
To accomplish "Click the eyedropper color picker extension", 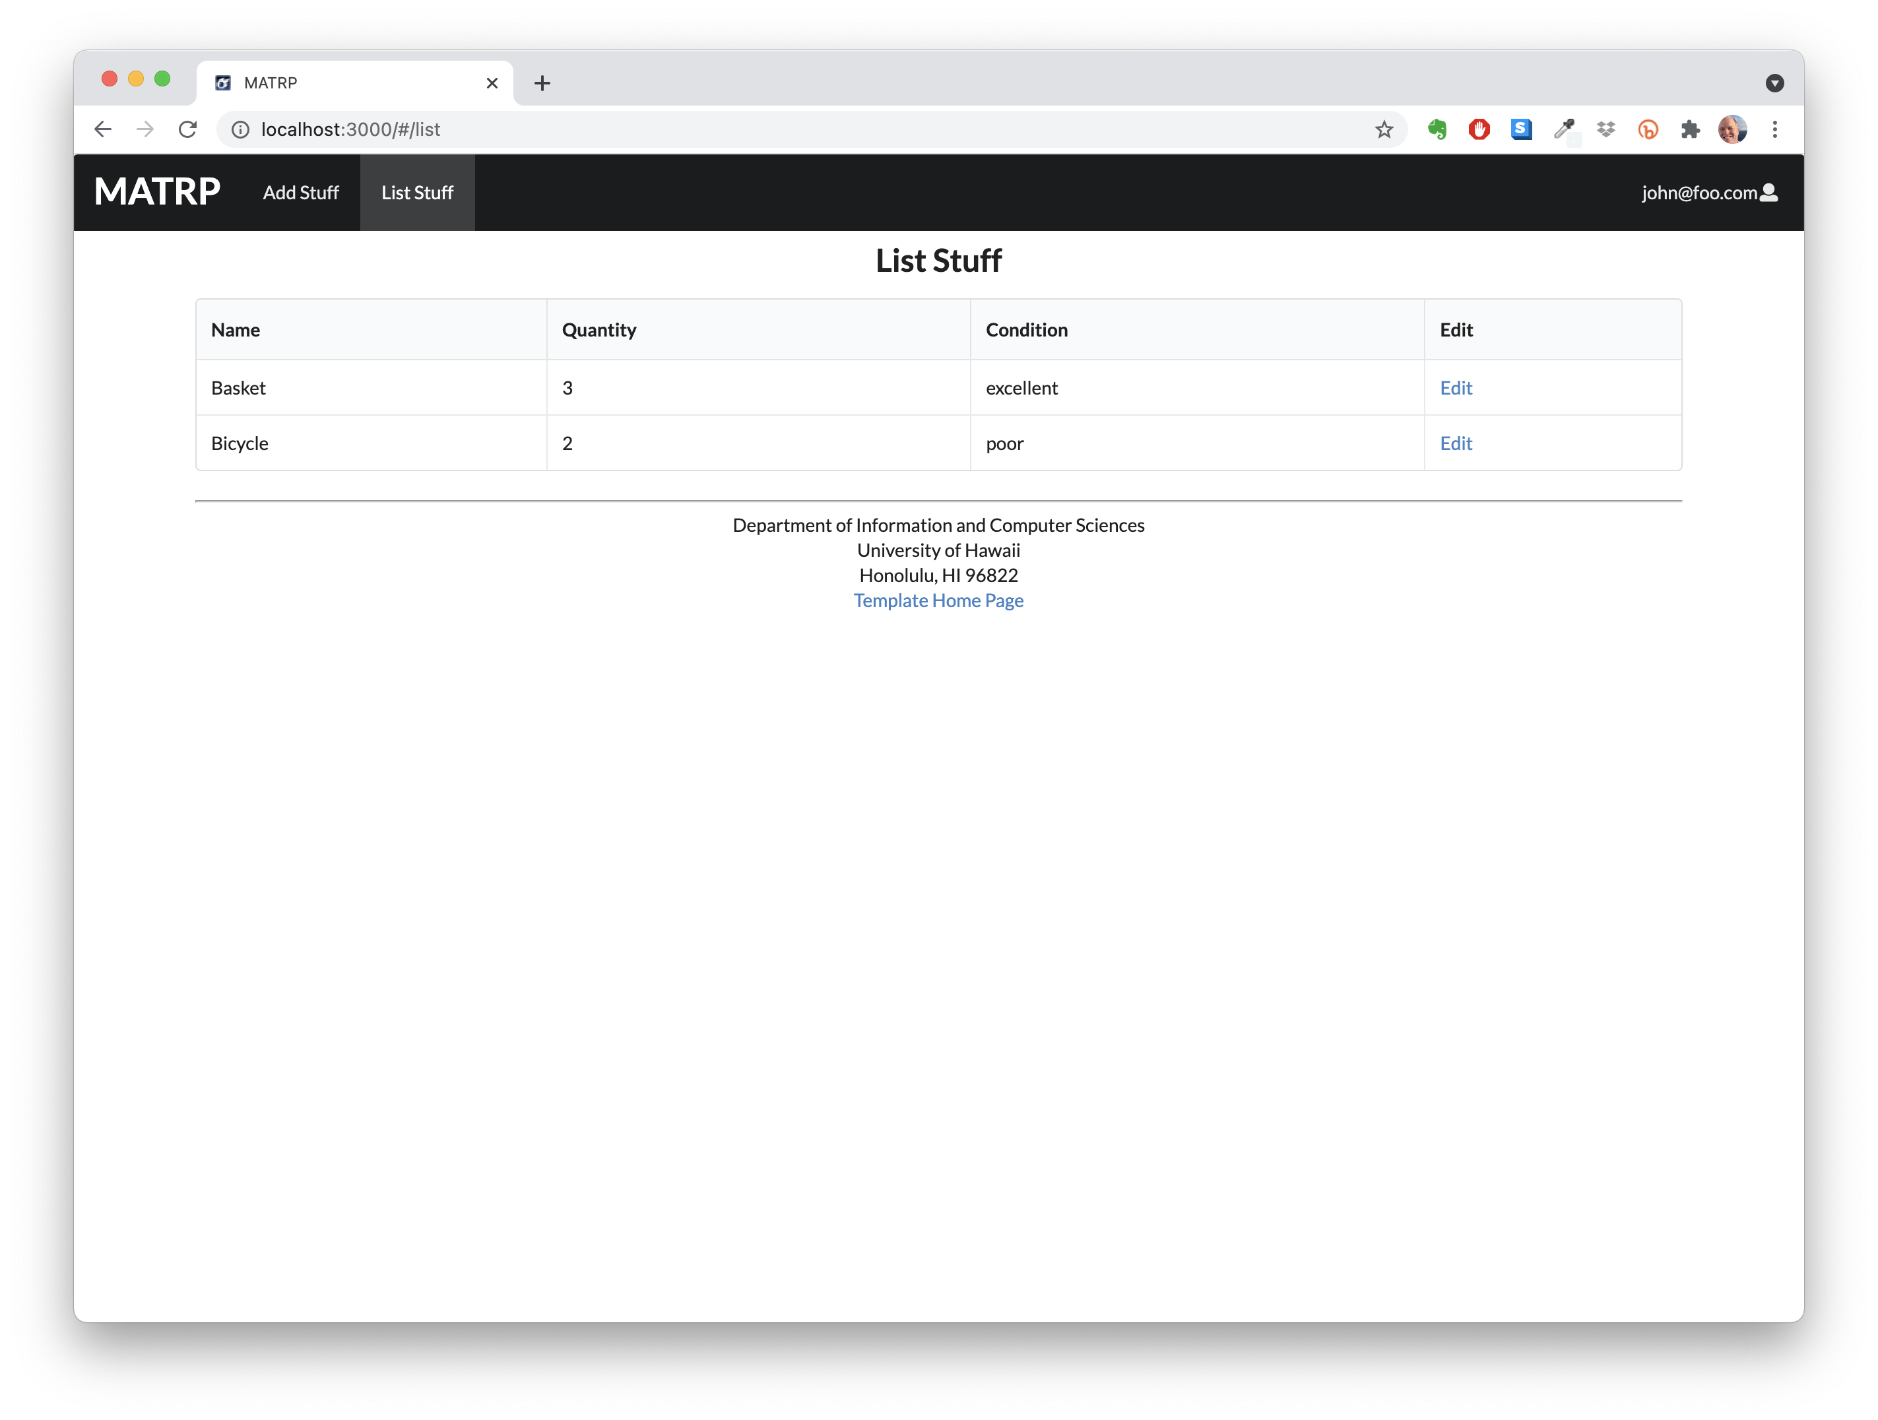I will (x=1564, y=129).
